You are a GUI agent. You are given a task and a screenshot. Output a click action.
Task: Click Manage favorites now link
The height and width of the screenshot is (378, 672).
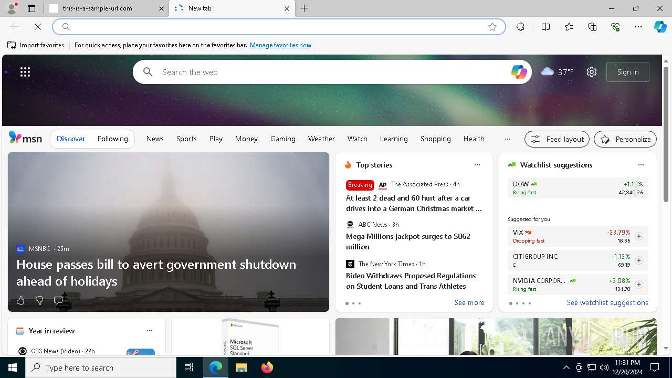pos(280,45)
